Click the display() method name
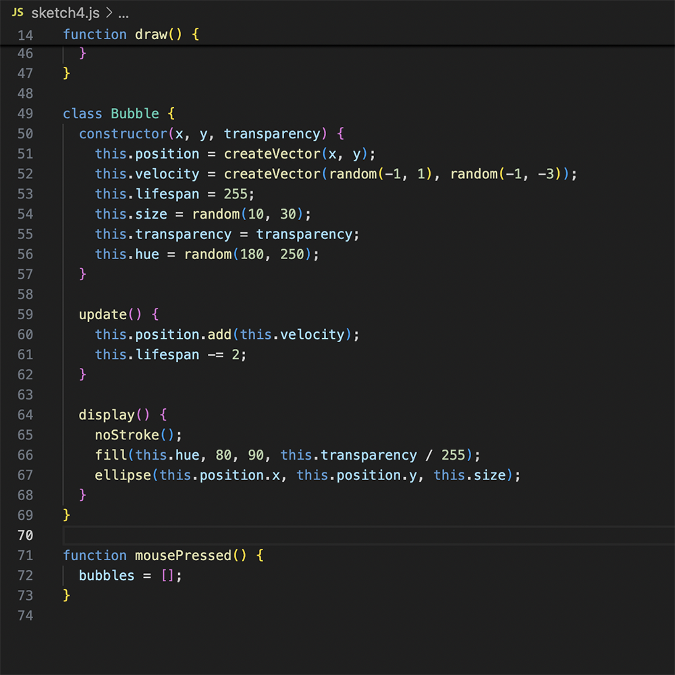Viewport: 675px width, 675px height. click(x=107, y=414)
